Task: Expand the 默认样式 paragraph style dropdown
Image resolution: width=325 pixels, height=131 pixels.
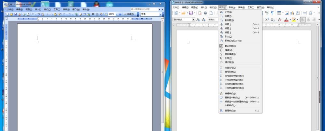Action: pyautogui.click(x=194, y=20)
